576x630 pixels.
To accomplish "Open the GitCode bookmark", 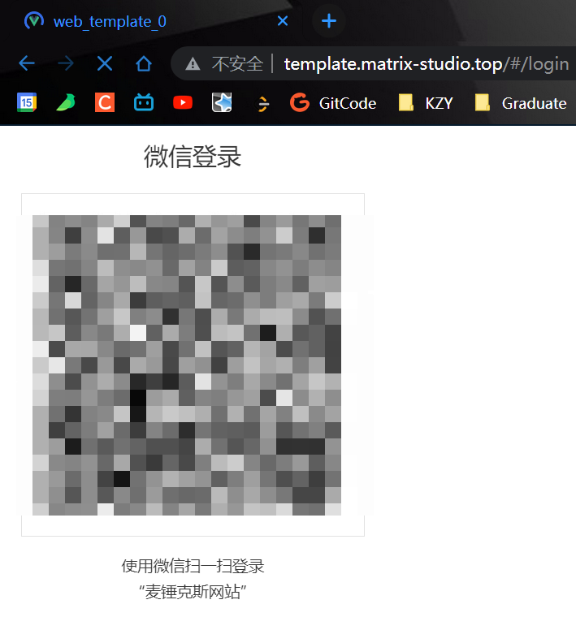I will (x=333, y=103).
